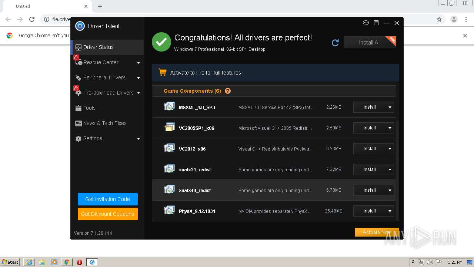Click the shopping cart icon
The image size is (474, 267).
(x=162, y=72)
